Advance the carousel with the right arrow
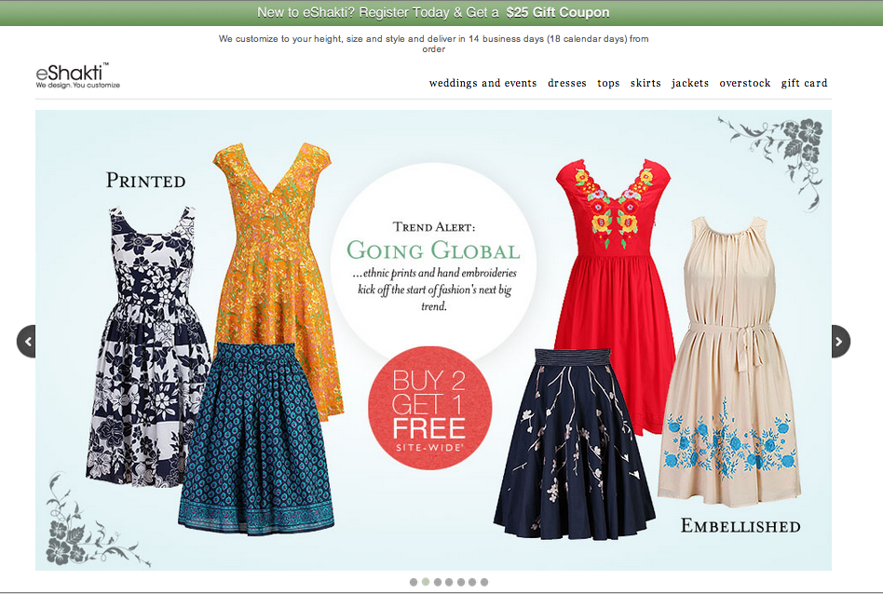The width and height of the screenshot is (883, 594). [840, 341]
